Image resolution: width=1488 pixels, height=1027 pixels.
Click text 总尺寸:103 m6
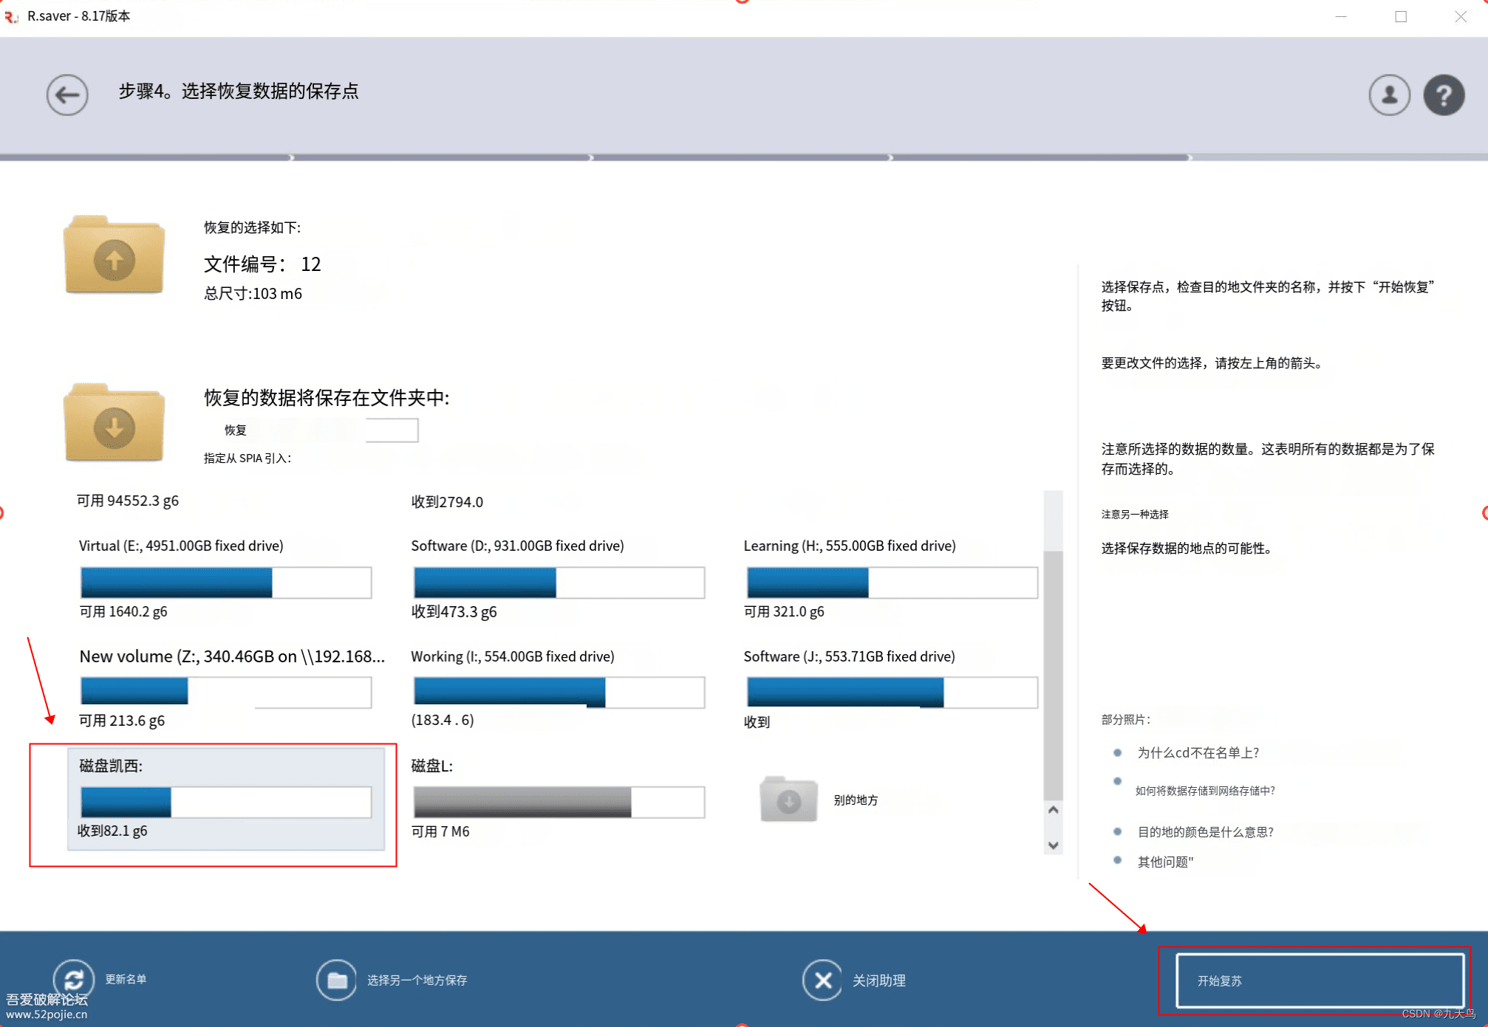point(253,293)
